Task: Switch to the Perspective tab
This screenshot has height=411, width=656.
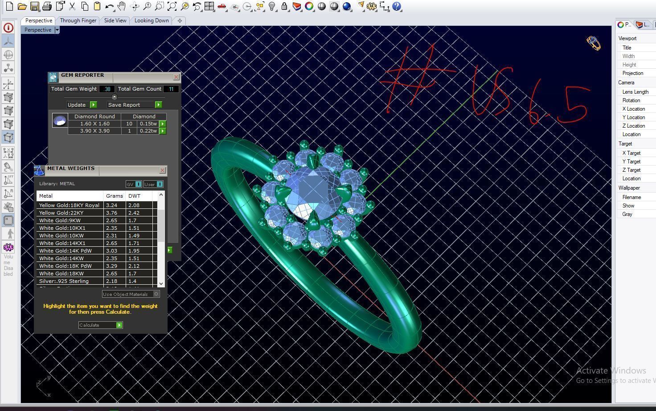Action: point(38,21)
